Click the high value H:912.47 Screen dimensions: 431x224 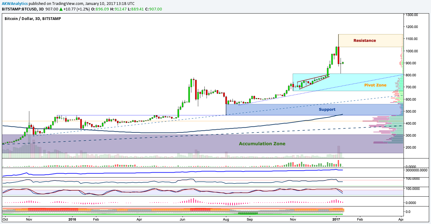(119, 9)
